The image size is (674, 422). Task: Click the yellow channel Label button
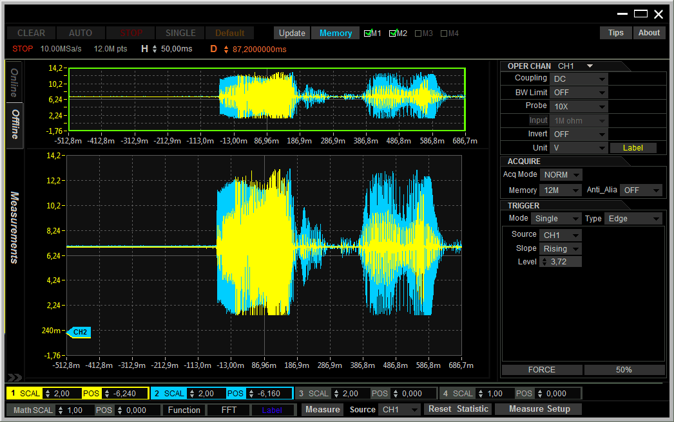click(x=633, y=148)
